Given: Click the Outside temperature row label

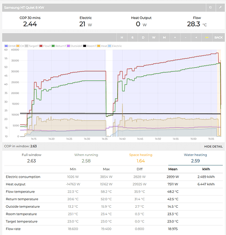Looking at the screenshot, I should [x=23, y=206].
